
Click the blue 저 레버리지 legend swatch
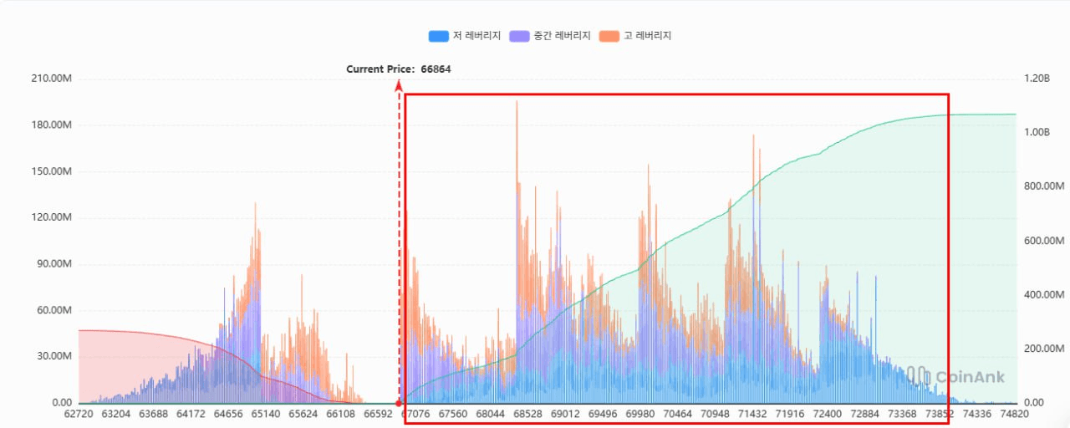pyautogui.click(x=439, y=36)
